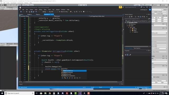Open the Windows Start menu
This screenshot has width=169, height=95.
(2, 93)
